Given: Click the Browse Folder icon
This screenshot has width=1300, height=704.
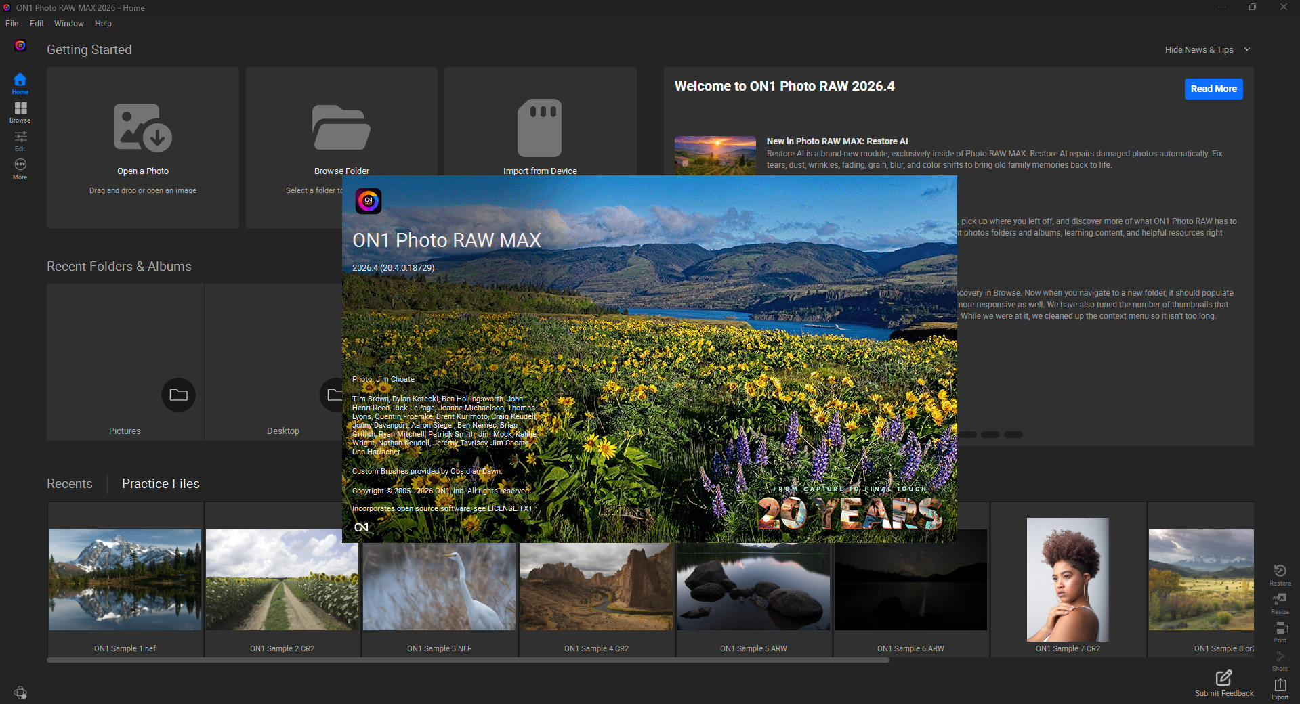Looking at the screenshot, I should [x=341, y=127].
